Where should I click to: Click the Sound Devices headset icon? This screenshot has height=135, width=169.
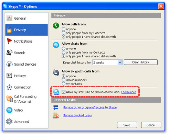click(9, 64)
